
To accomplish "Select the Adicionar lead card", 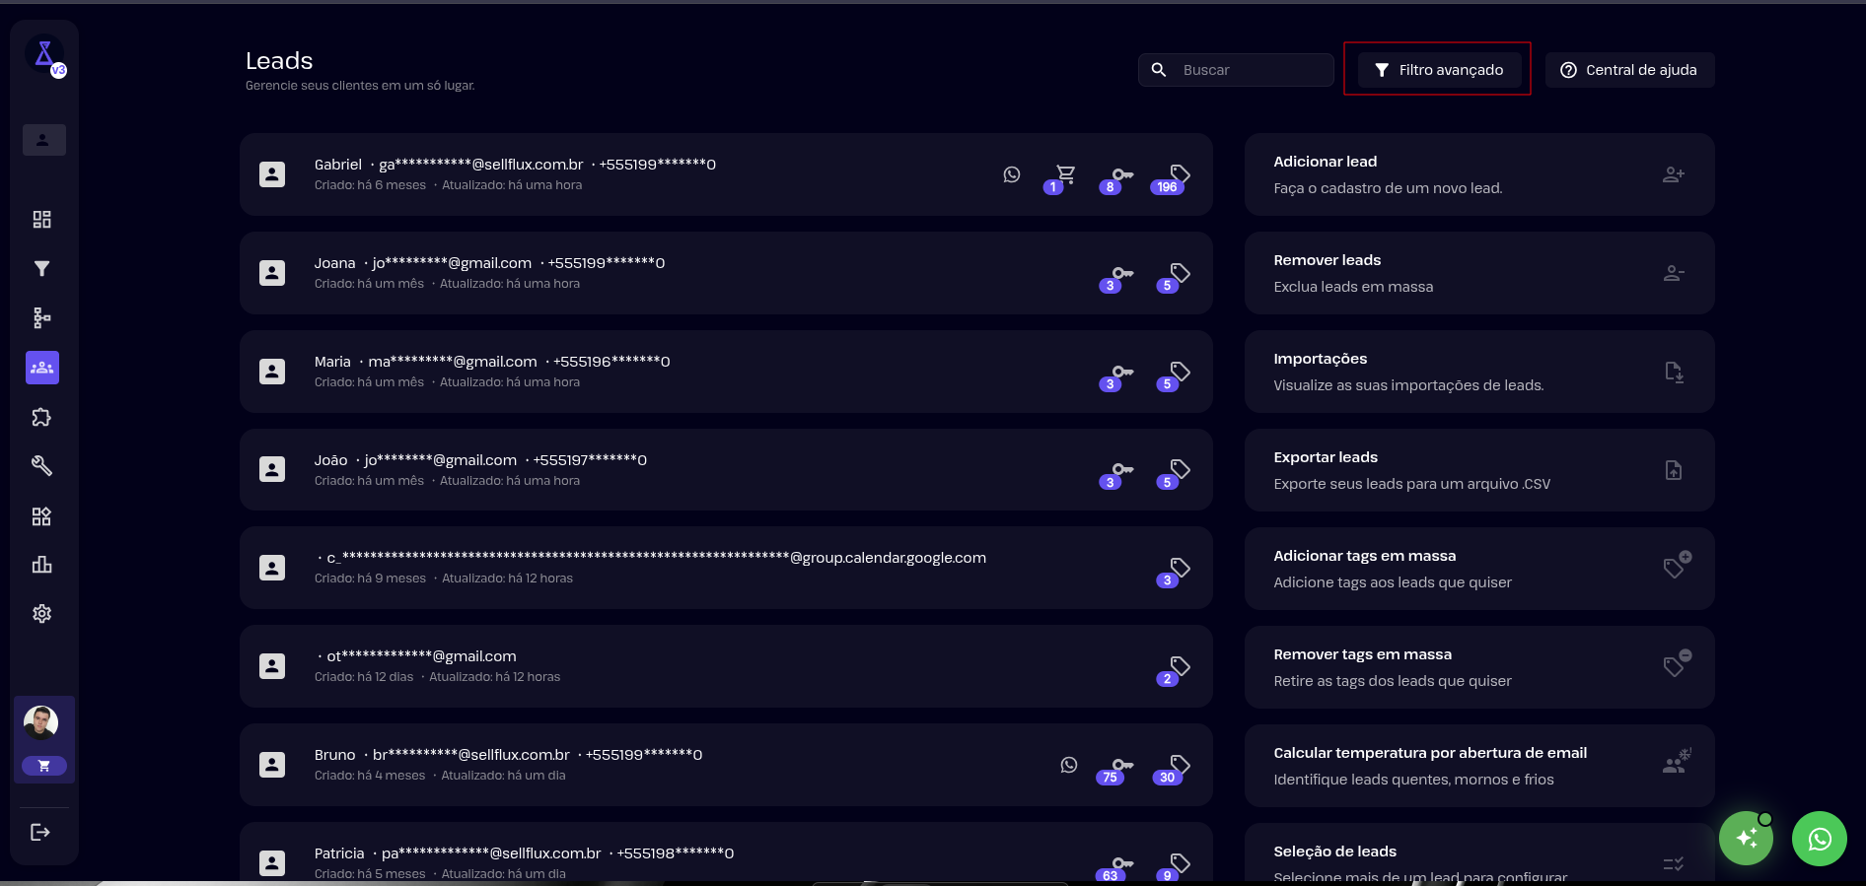I will pyautogui.click(x=1478, y=174).
